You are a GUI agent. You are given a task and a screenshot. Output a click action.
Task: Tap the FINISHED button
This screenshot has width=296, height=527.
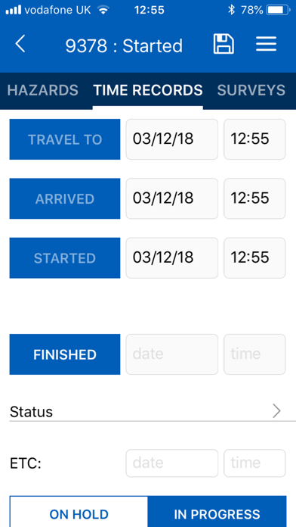65,354
